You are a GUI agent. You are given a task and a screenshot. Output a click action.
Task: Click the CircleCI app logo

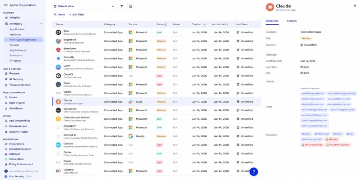pyautogui.click(x=58, y=76)
